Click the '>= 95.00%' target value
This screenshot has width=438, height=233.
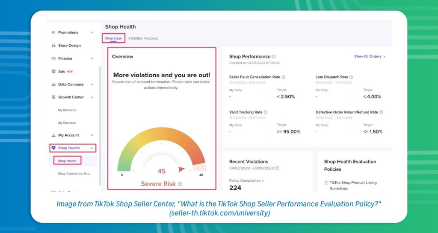(x=289, y=132)
